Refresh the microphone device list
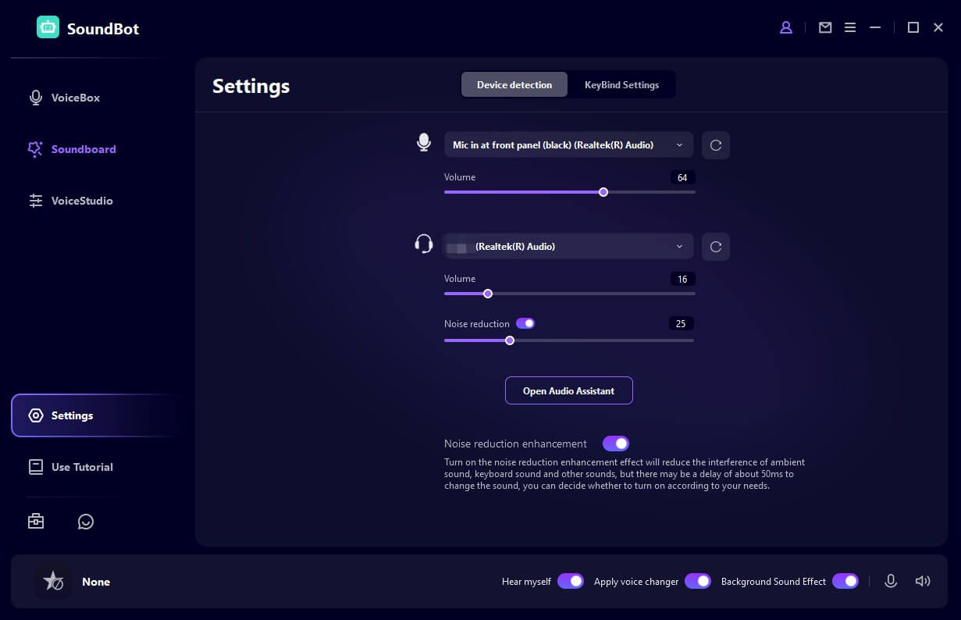961x620 pixels. click(715, 145)
